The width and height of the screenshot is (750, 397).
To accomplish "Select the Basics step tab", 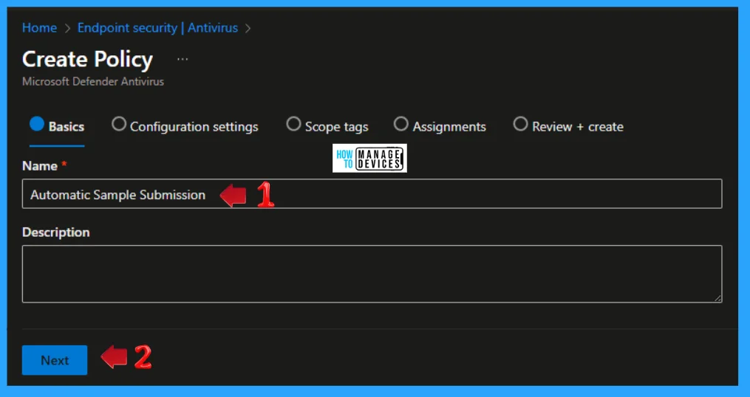I will click(57, 127).
